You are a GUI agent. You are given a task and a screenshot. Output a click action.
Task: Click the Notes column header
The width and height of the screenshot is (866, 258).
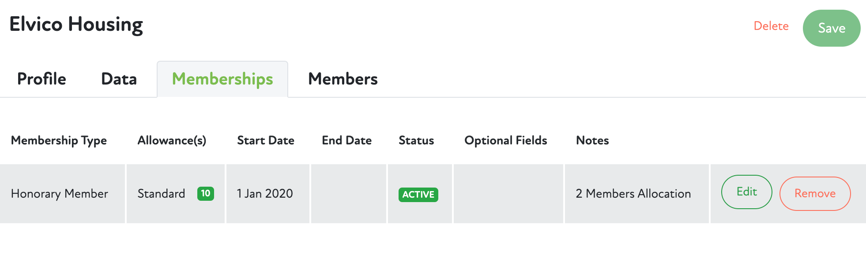(x=592, y=140)
